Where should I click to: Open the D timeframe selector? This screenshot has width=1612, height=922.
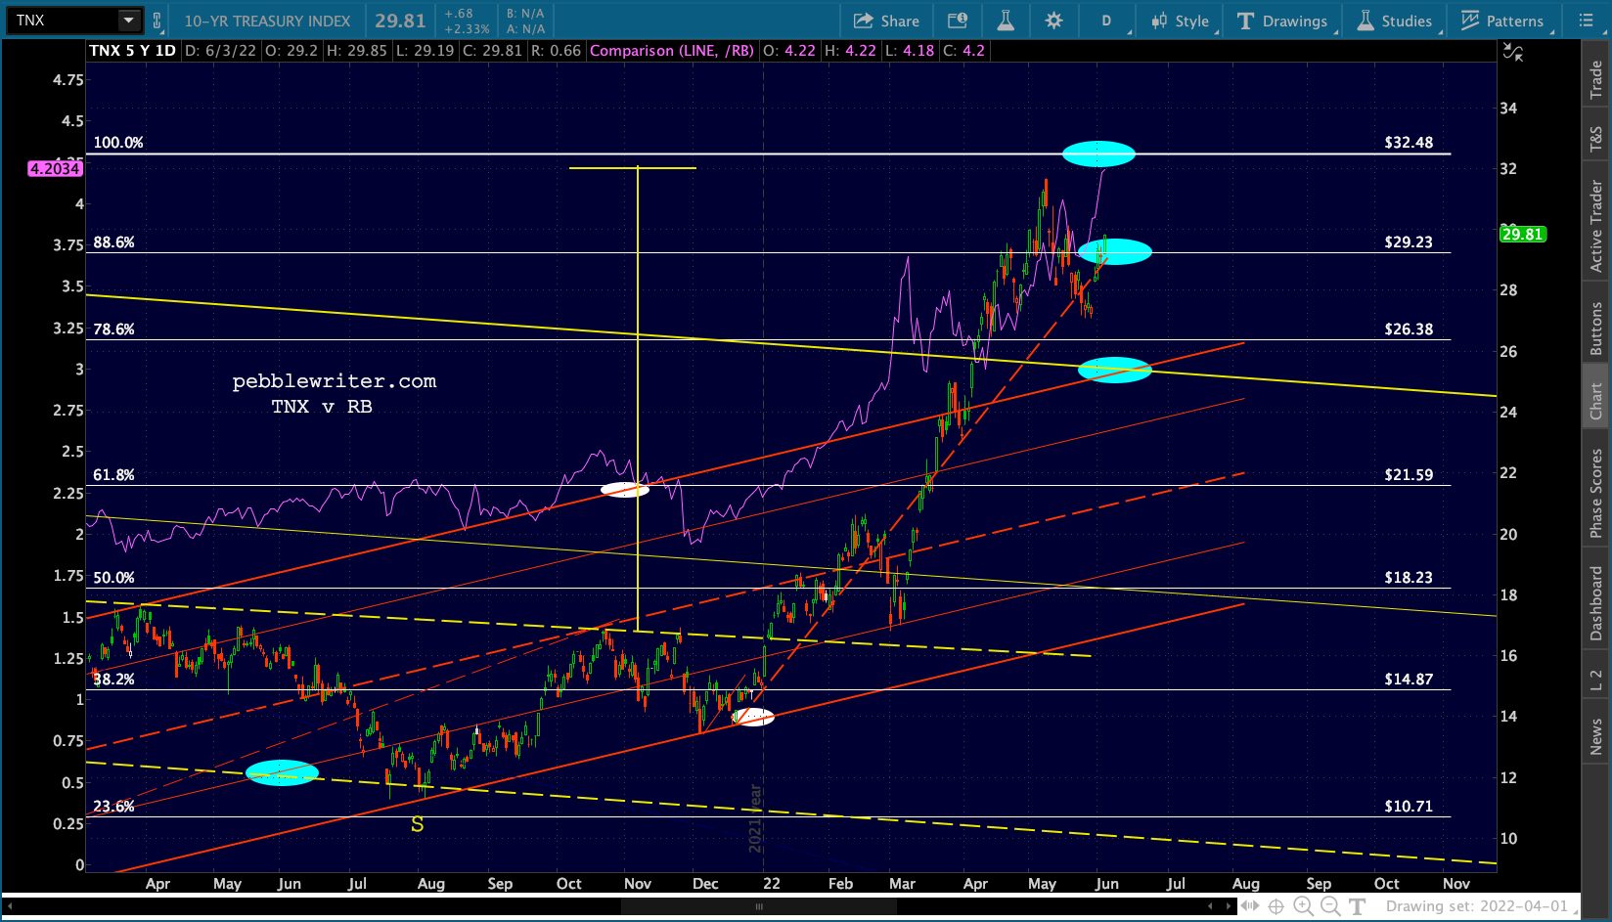click(1107, 21)
